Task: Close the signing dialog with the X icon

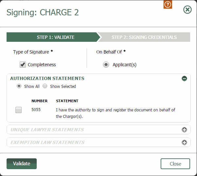Action: click(x=187, y=10)
